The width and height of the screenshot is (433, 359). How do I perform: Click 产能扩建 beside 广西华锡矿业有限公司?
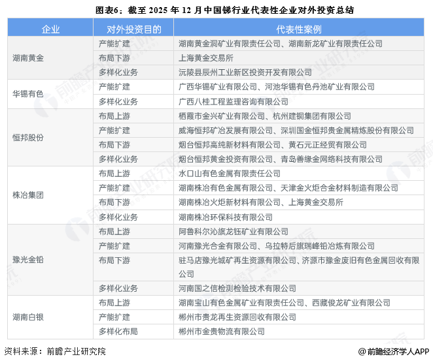coord(133,87)
